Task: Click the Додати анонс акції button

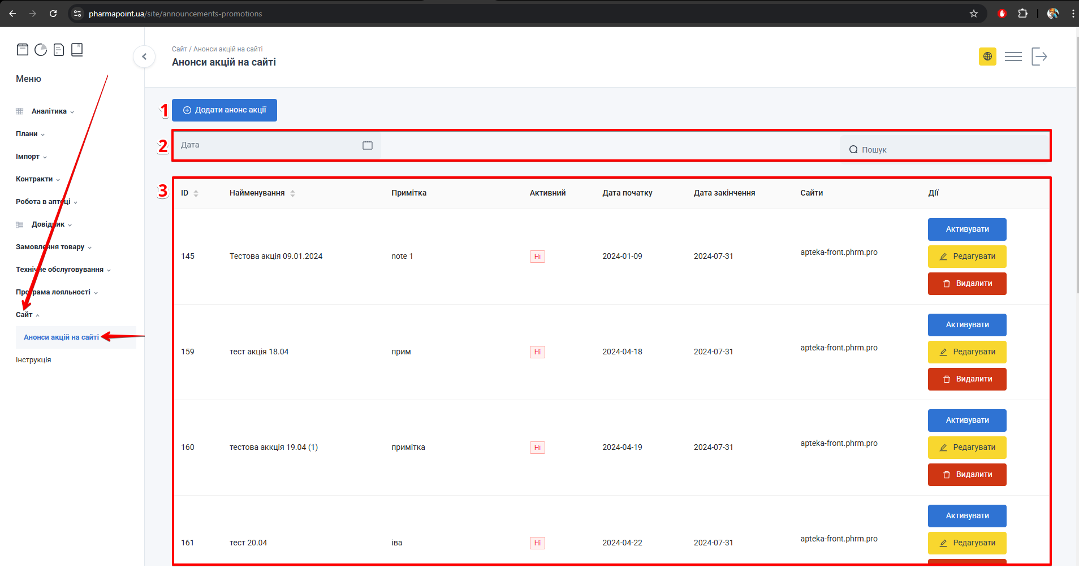Action: pyautogui.click(x=225, y=110)
